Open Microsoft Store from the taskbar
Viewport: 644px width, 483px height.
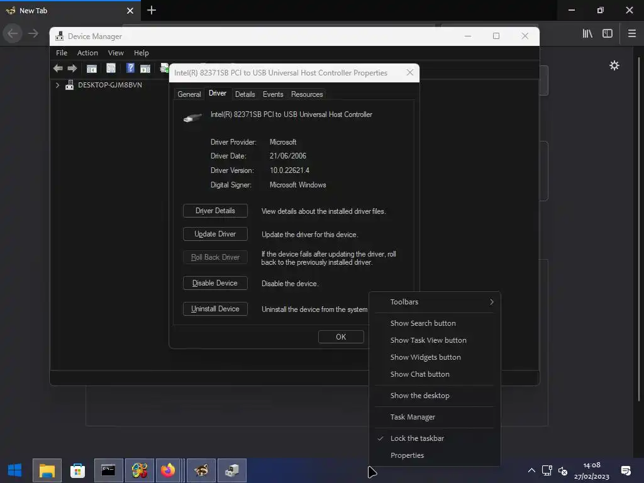click(77, 470)
